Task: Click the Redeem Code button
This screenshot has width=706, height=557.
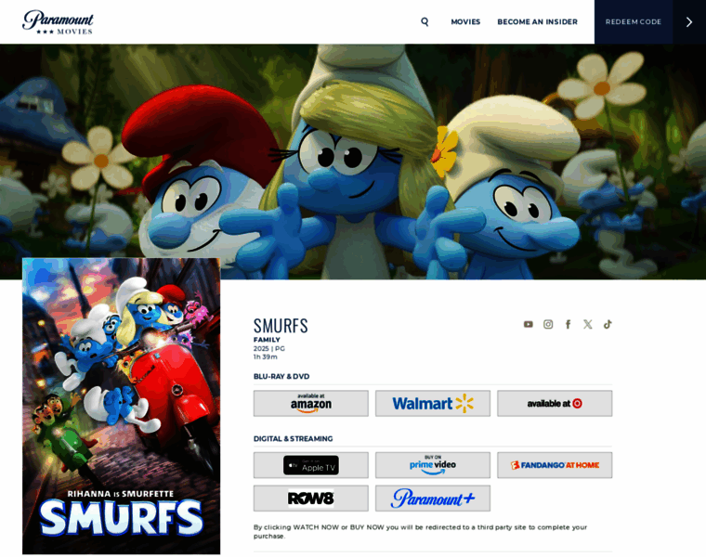Action: tap(633, 21)
